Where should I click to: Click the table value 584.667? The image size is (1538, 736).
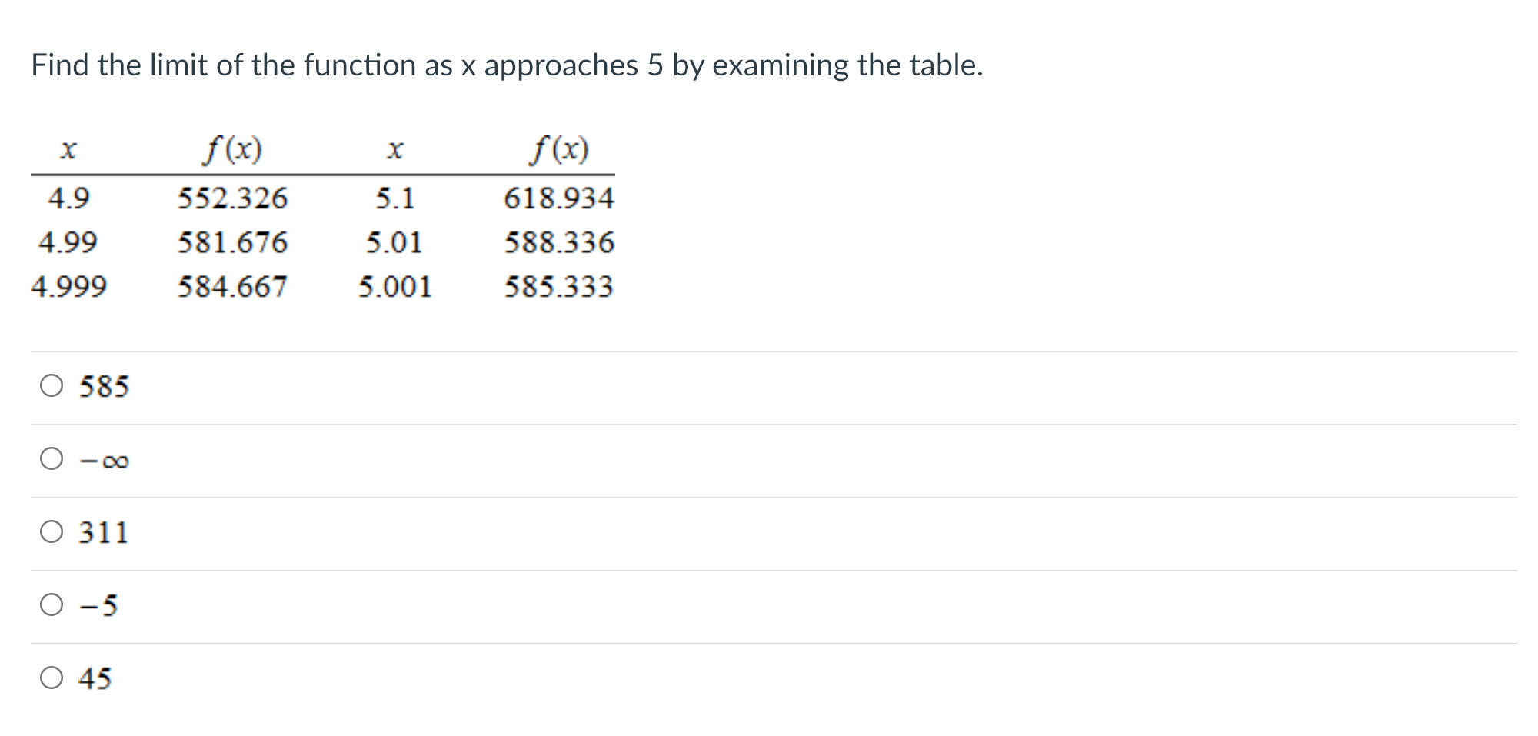[x=232, y=285]
